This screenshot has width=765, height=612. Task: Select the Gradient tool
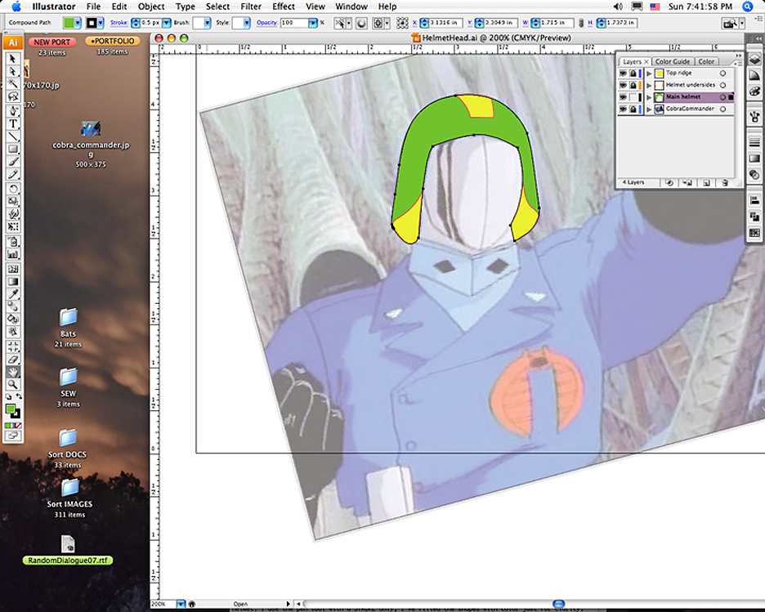pyautogui.click(x=13, y=281)
